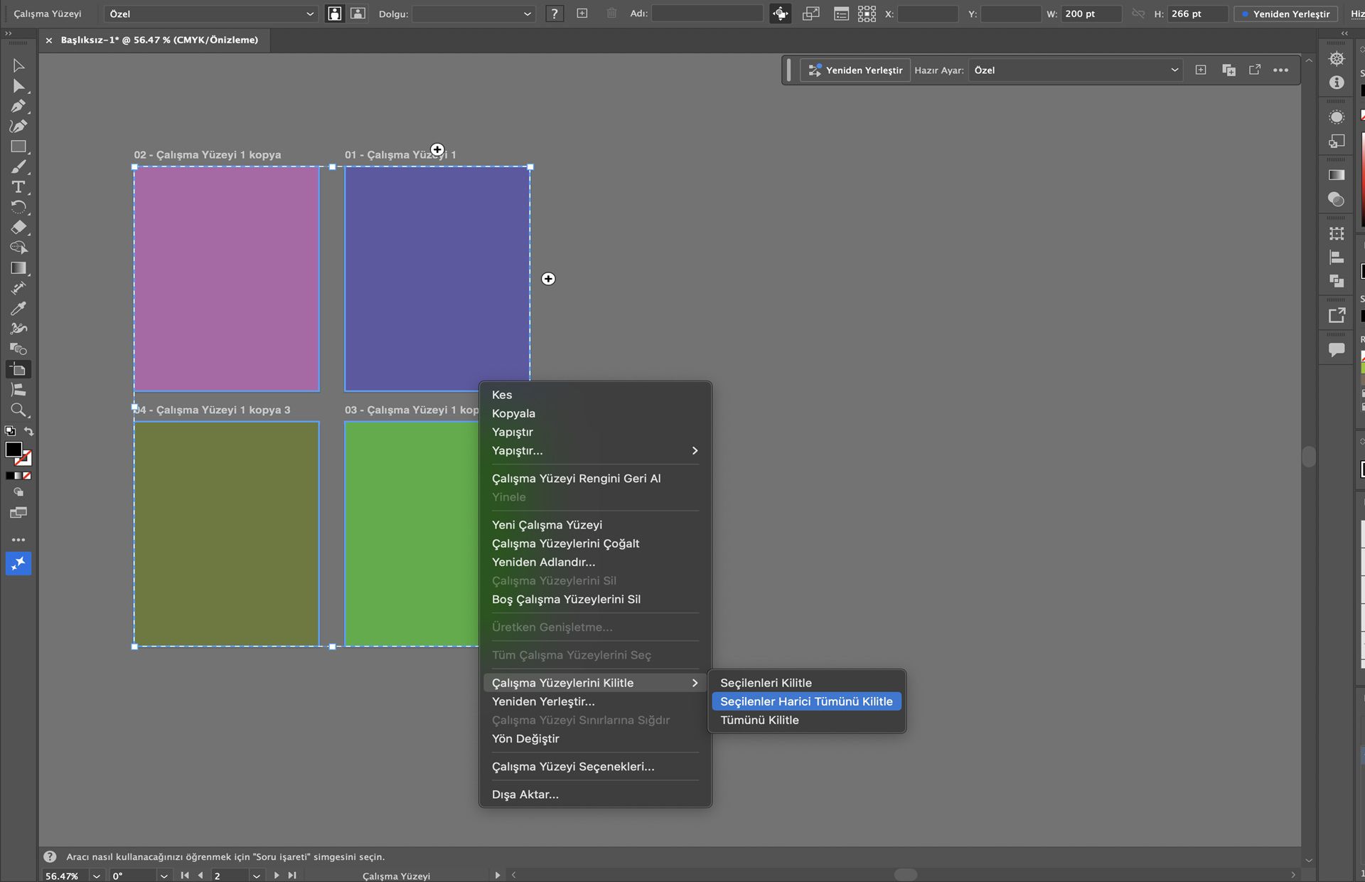This screenshot has width=1365, height=882.
Task: Select the Pen tool
Action: pyautogui.click(x=18, y=106)
